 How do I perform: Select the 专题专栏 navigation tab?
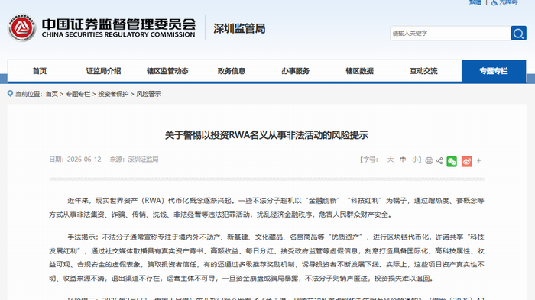[x=494, y=71]
